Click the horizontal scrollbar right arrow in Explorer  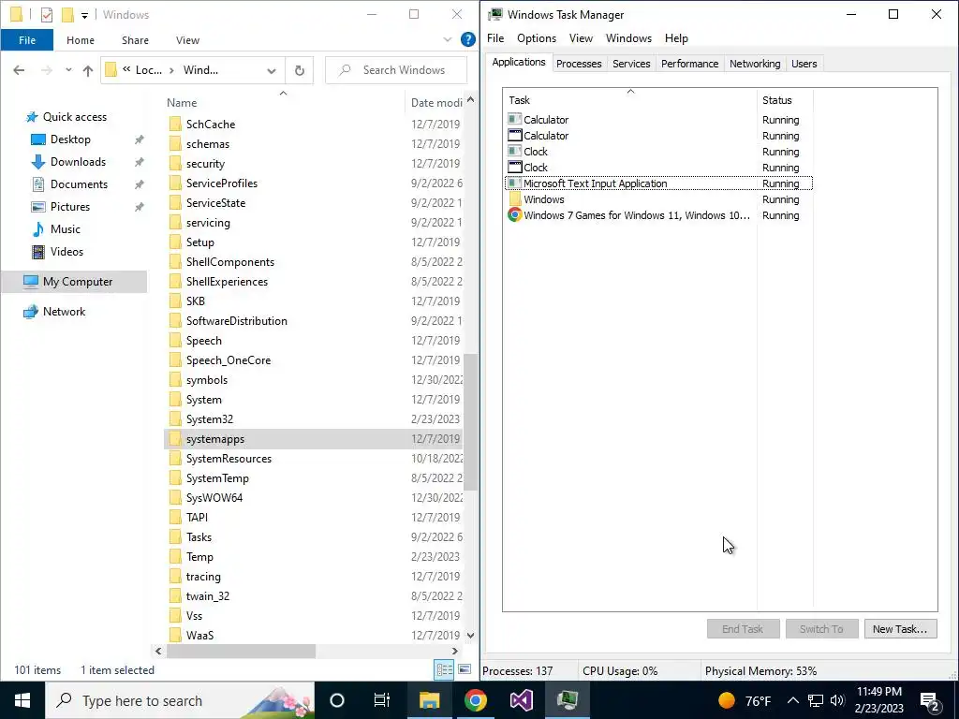point(454,652)
